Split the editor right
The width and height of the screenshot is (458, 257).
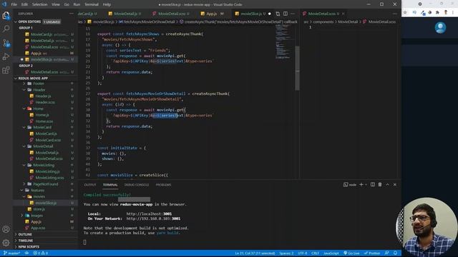(x=286, y=14)
